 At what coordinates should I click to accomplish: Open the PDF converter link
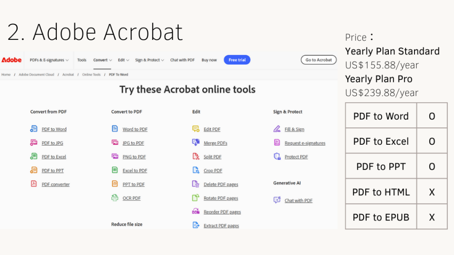(55, 184)
